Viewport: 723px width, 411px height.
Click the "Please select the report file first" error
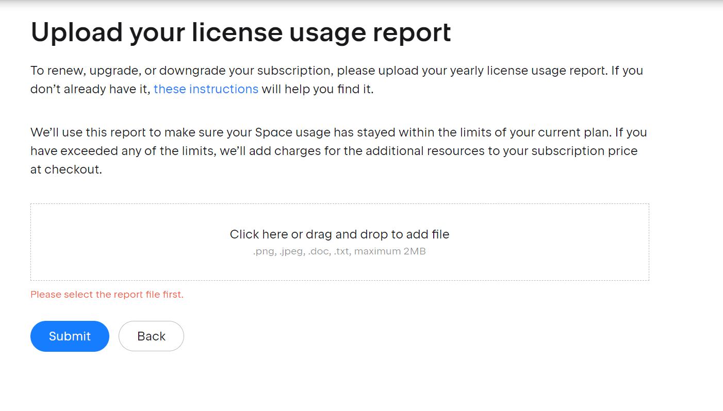107,294
